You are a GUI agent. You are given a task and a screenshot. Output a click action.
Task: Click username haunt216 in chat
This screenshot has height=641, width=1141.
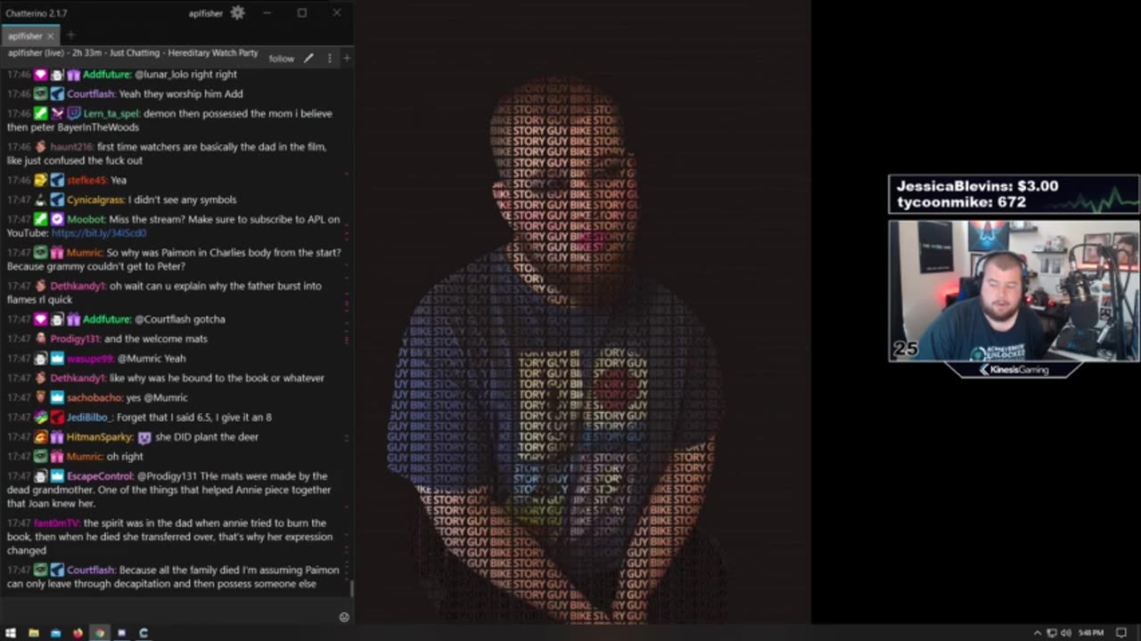[x=71, y=147]
